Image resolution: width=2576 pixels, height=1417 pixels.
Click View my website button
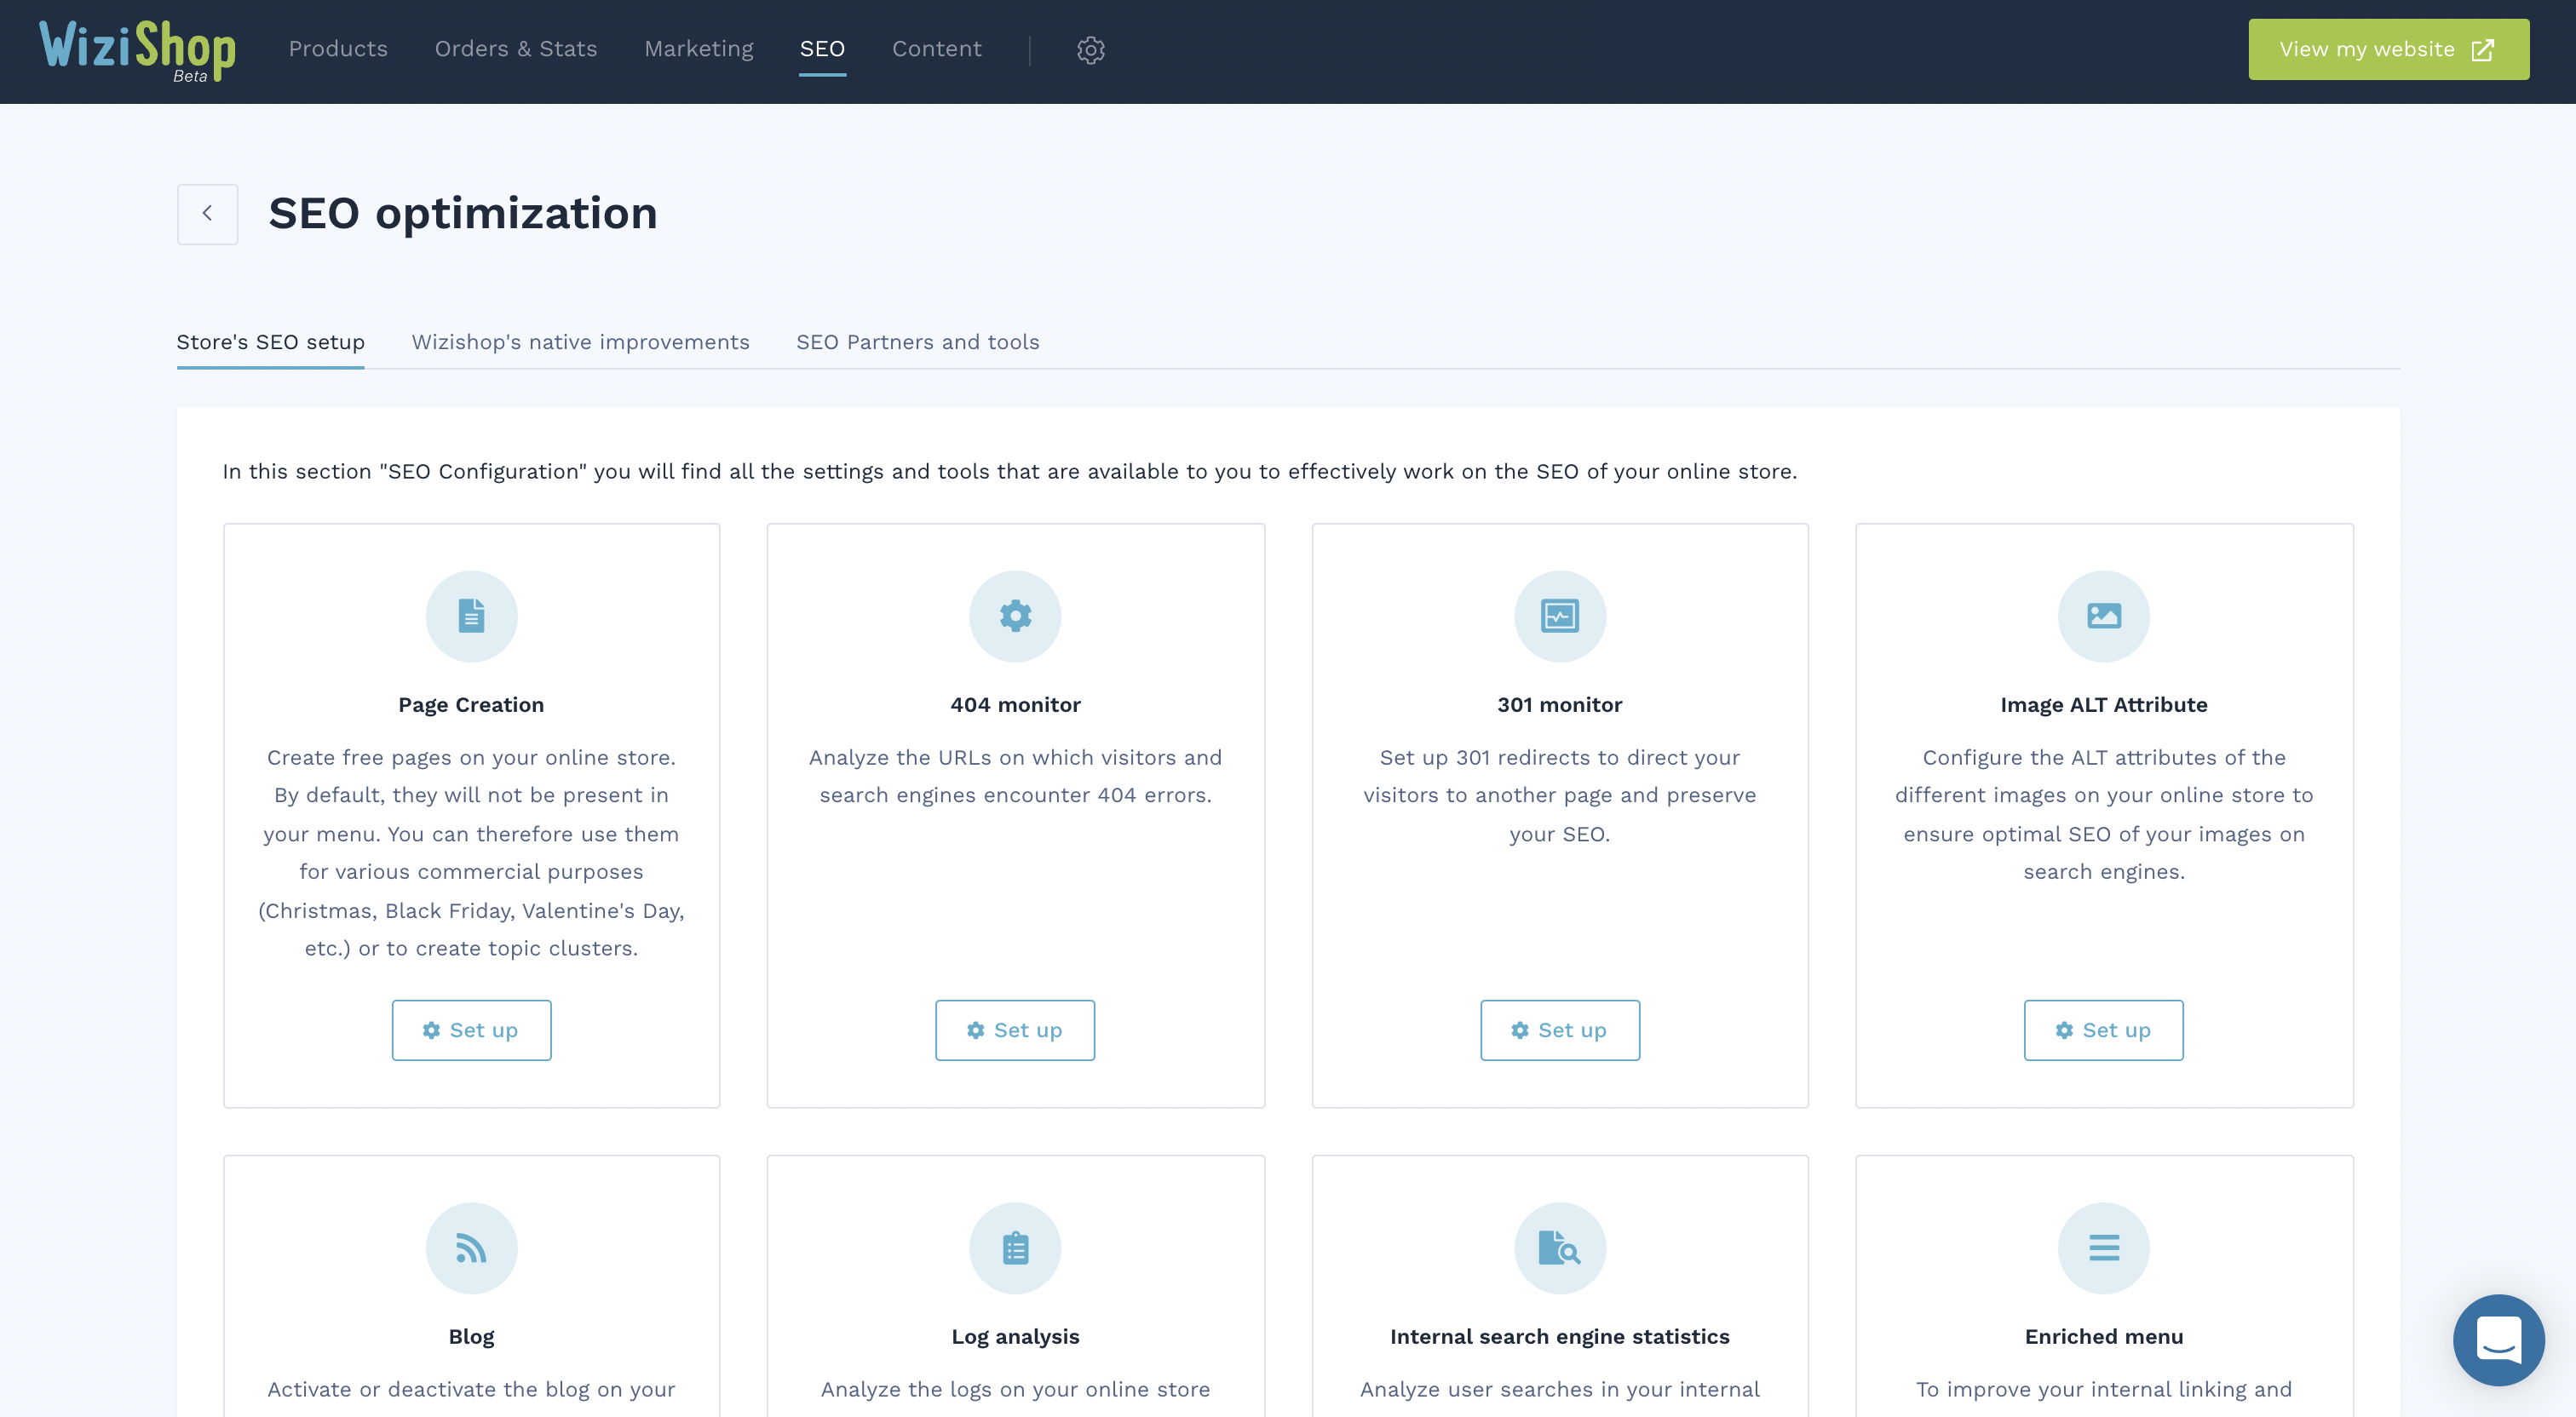pyautogui.click(x=2388, y=49)
